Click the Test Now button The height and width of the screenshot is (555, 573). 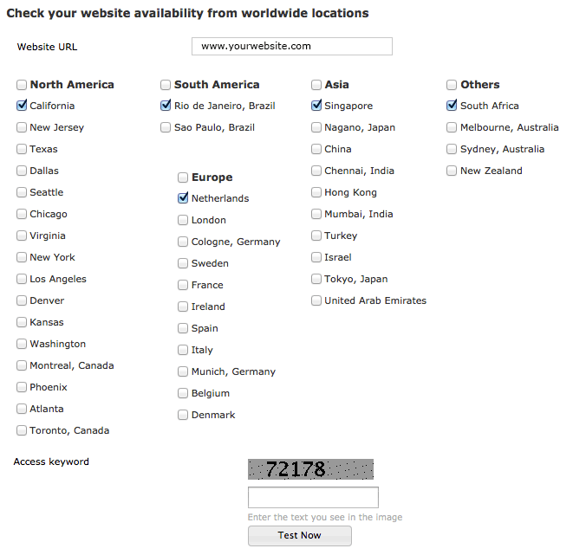point(300,536)
